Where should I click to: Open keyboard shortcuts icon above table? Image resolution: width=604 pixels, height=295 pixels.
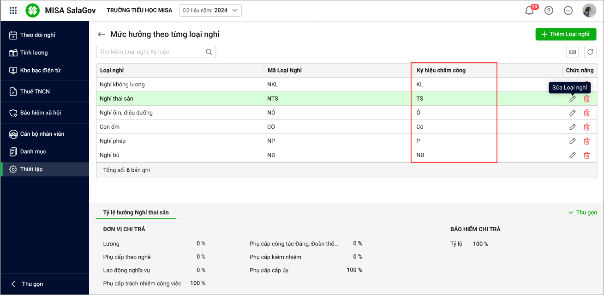pyautogui.click(x=573, y=52)
